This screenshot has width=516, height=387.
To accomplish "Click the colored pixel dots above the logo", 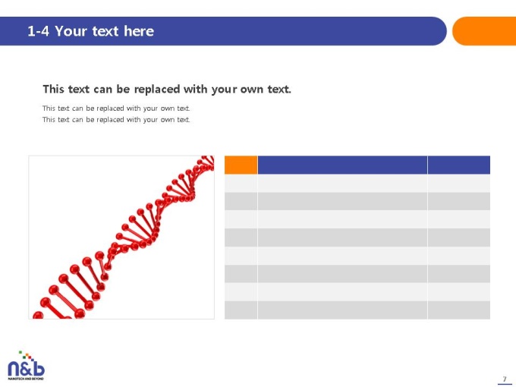I will (26, 355).
